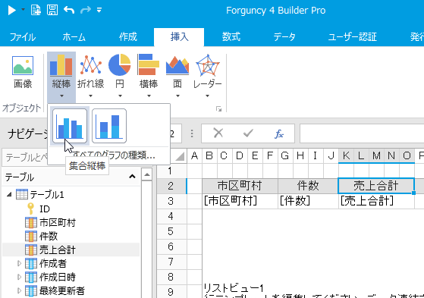Open the fx insert function button
This screenshot has height=298, width=424.
279,133
